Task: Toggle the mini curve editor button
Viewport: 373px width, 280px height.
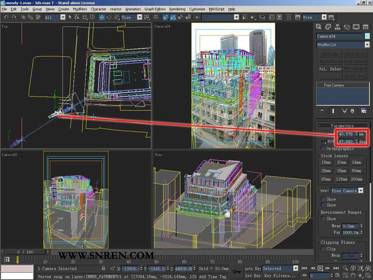Action: pos(7,259)
